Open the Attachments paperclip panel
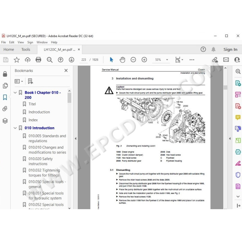 click(x=5, y=109)
